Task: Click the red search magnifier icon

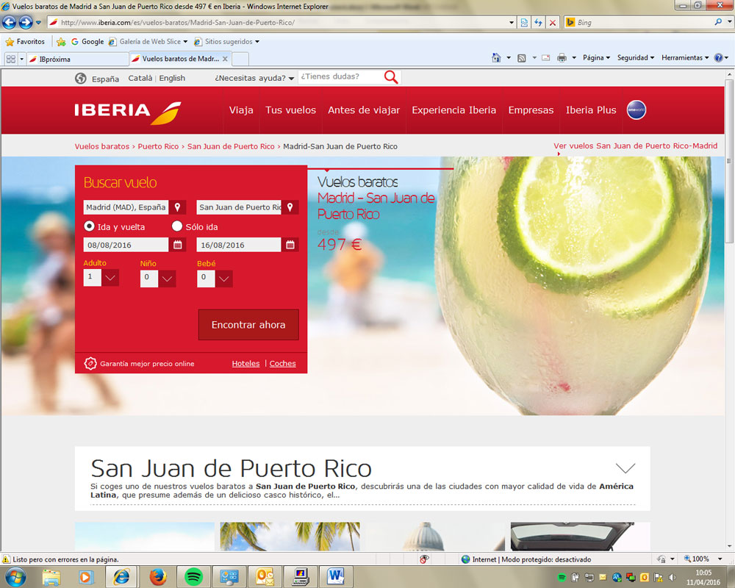Action: (x=391, y=77)
